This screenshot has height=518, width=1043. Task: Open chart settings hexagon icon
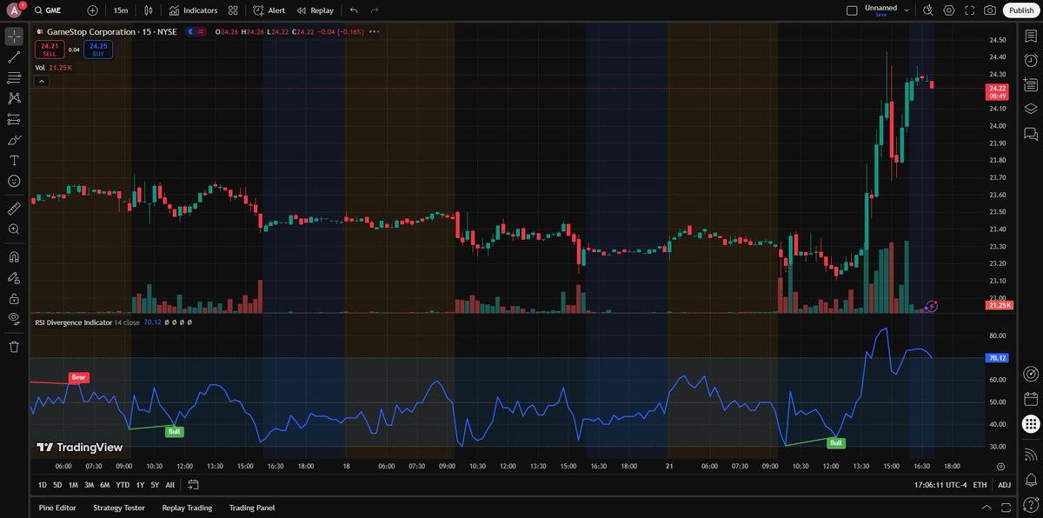tap(948, 10)
